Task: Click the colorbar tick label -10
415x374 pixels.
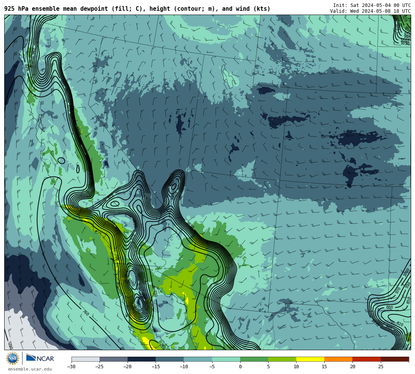Action: [x=184, y=367]
